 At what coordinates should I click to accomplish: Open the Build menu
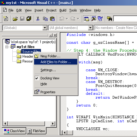[x=63, y=10]
